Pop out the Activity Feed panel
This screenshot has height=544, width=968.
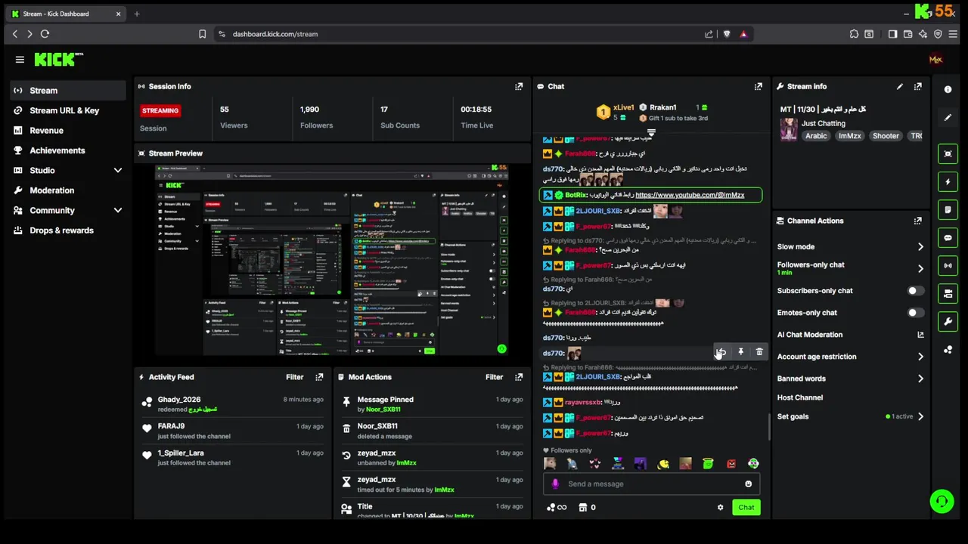click(319, 377)
